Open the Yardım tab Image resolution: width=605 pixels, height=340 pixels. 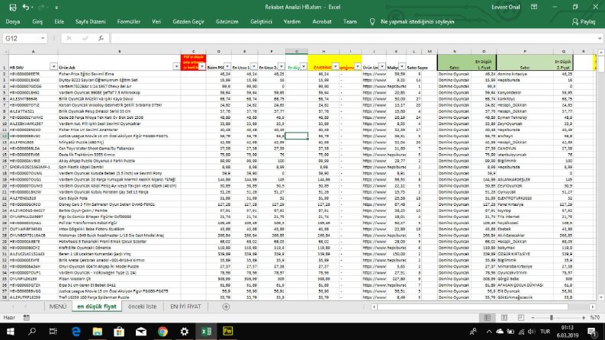pyautogui.click(x=292, y=21)
